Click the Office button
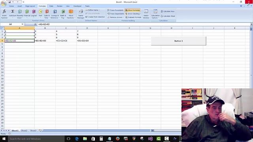Image resolution: width=253 pixels, height=142 pixels. [x=4, y=4]
